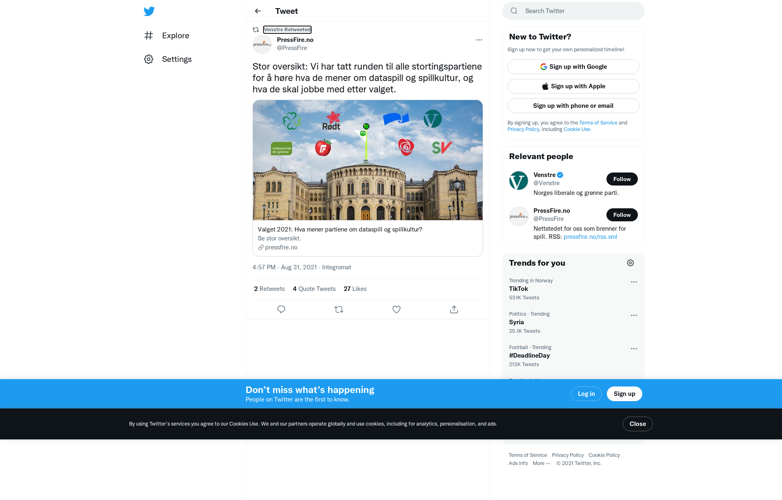782x500 pixels.
Task: Open Trends for you settings gear
Action: (630, 263)
